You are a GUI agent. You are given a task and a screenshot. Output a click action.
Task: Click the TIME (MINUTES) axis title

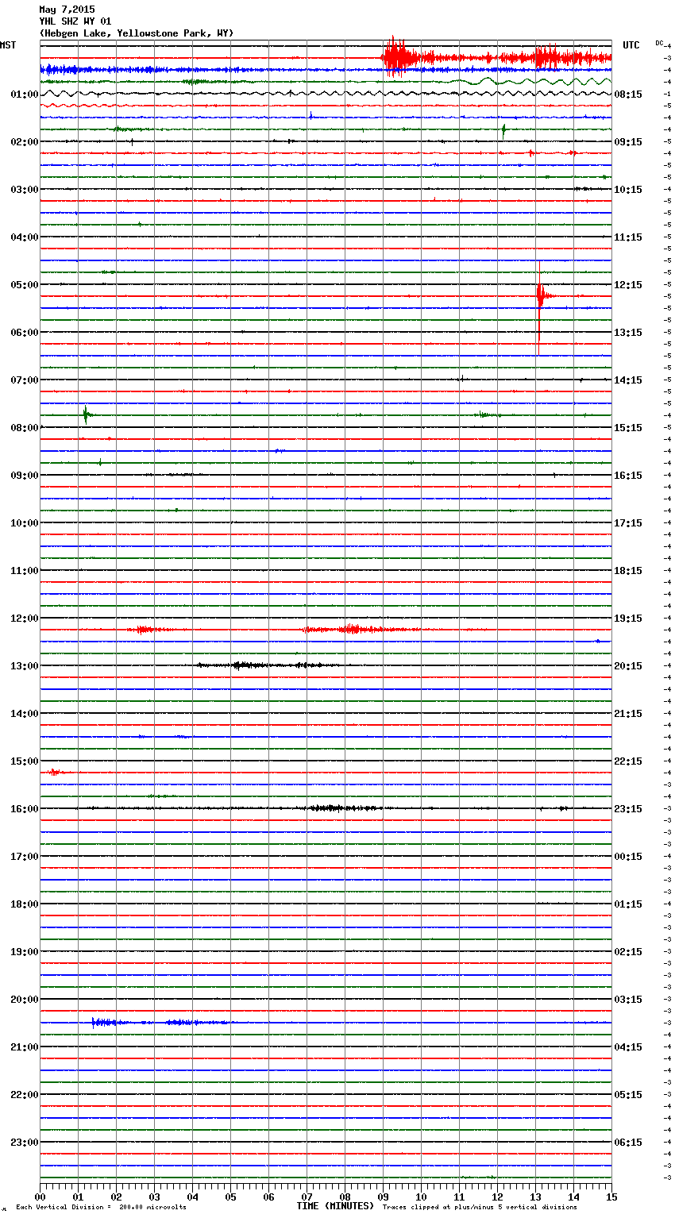[335, 1206]
